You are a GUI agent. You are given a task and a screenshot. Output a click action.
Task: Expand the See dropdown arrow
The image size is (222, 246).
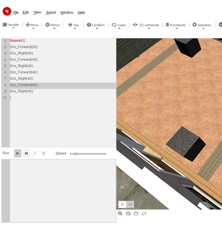click(x=75, y=28)
